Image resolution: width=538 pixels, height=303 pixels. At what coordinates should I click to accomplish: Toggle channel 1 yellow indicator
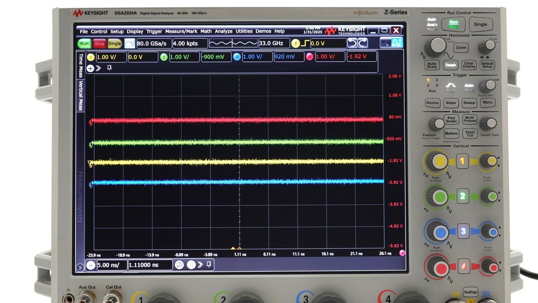coord(90,57)
